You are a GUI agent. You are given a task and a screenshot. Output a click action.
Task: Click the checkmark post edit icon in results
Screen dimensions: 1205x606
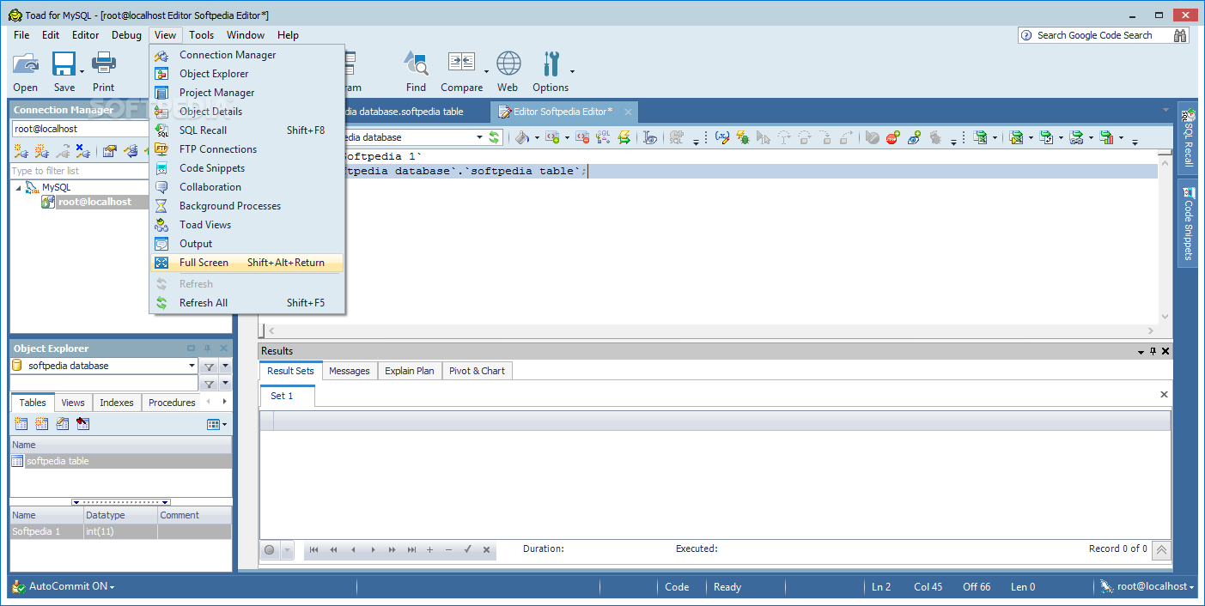point(468,549)
